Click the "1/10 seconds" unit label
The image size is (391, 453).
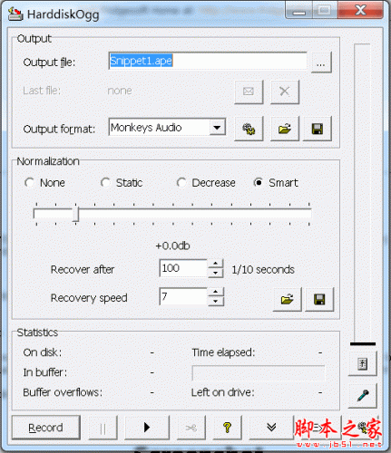[263, 269]
